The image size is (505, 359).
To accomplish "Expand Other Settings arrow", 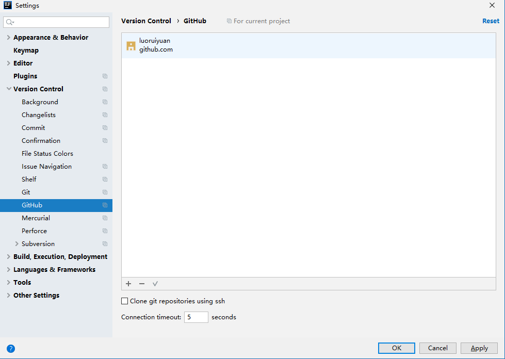I will tap(9, 295).
